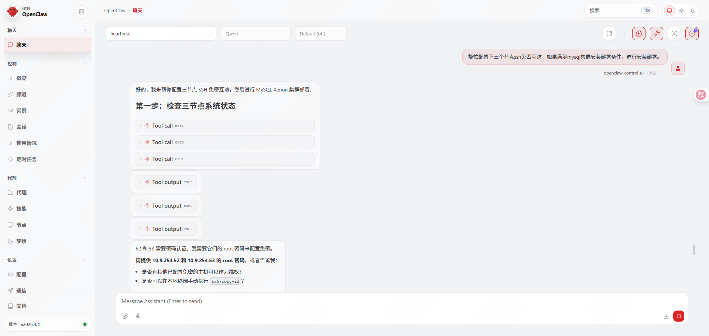Screen dimensions: 709x336
Task: Click the 通信 paper-plane icon
Action: coord(10,291)
